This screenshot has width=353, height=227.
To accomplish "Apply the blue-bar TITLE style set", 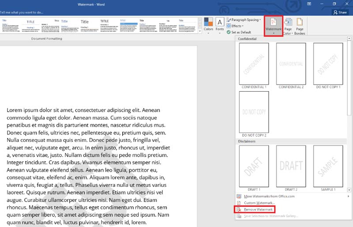I will [128, 26].
